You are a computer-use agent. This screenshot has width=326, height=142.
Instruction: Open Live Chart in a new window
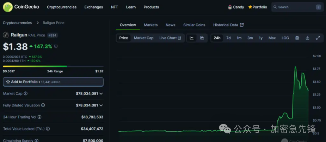pyautogui.click(x=170, y=38)
